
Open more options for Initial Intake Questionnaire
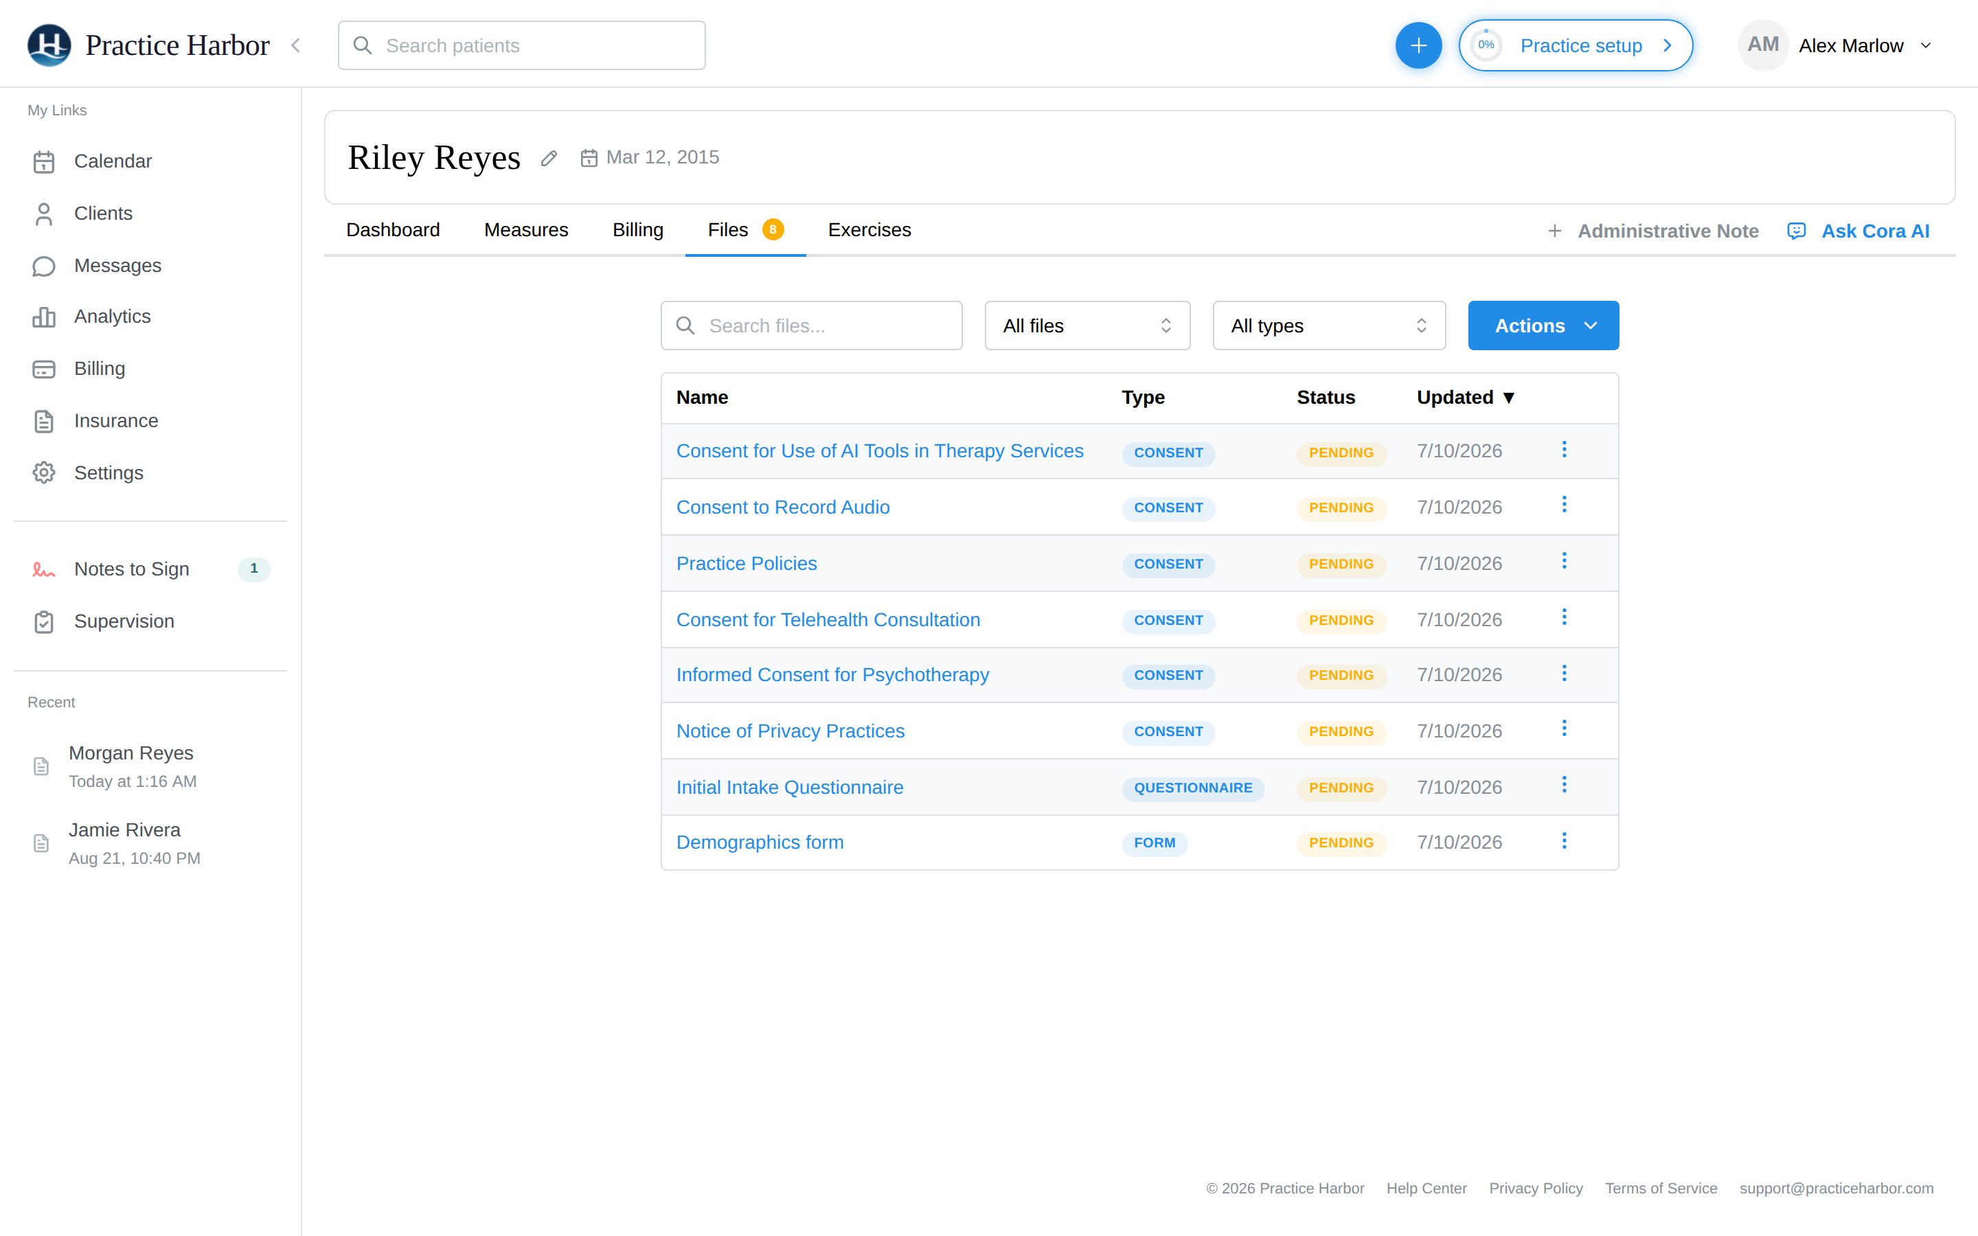1564,785
